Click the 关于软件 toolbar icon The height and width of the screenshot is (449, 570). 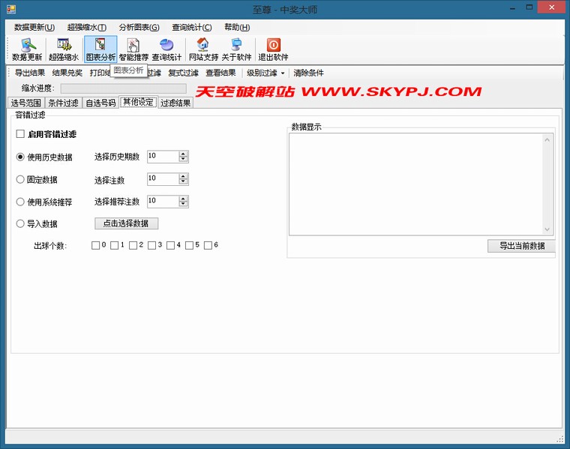coord(236,49)
